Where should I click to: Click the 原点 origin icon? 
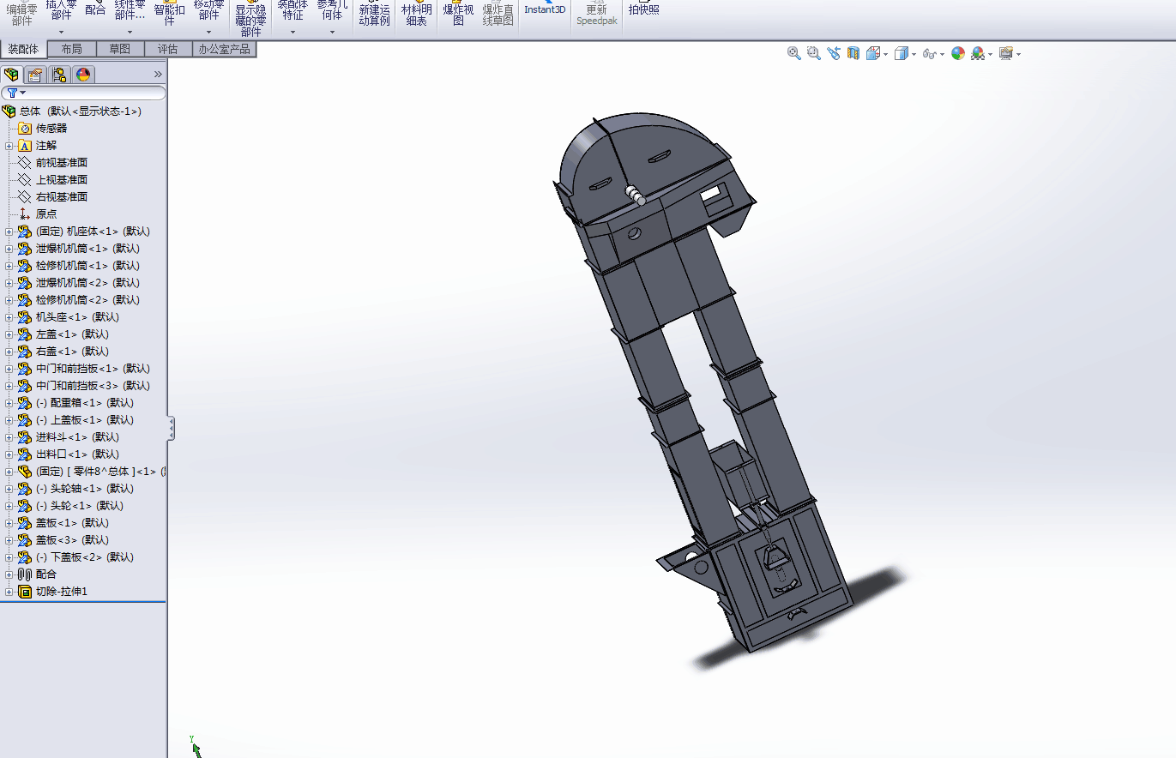click(25, 214)
